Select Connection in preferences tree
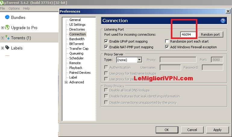Image resolution: width=232 pixels, height=137 pixels. pos(77,34)
